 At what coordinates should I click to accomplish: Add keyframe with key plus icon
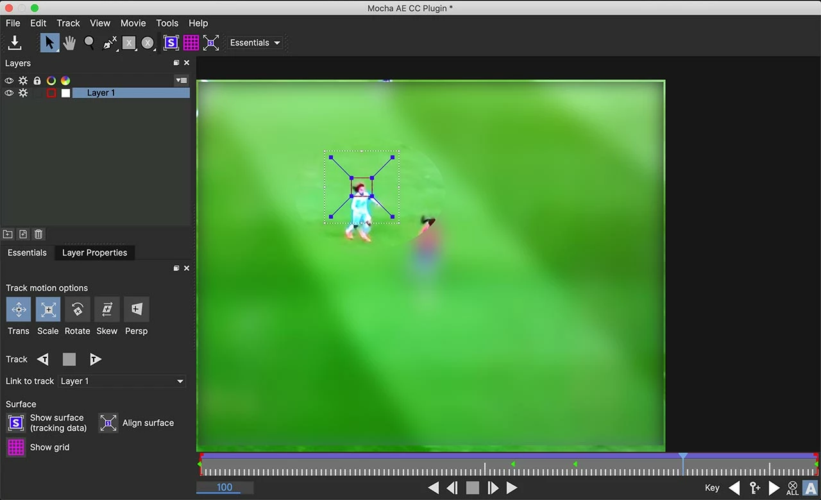coord(755,488)
